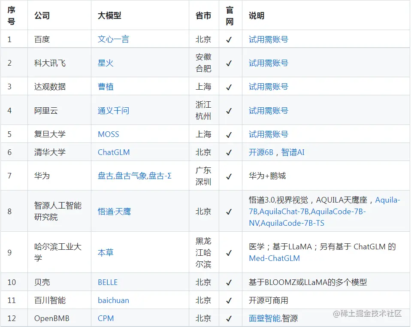Image resolution: width=411 pixels, height=327 pixels.
Task: Click the 曹植 model link
Action: (105, 86)
